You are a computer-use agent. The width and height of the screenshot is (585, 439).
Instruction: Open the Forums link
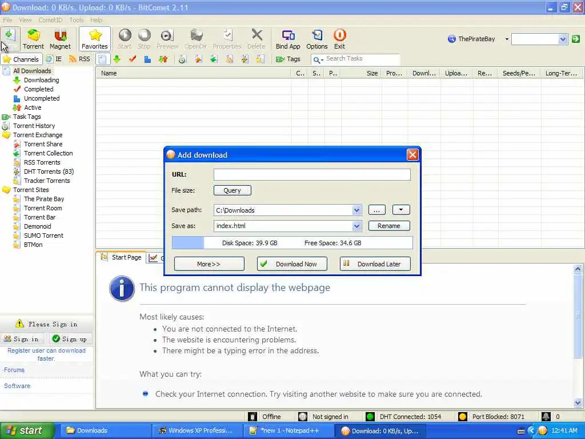(14, 370)
